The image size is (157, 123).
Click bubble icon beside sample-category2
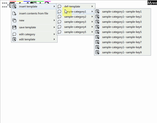tap(59, 17)
